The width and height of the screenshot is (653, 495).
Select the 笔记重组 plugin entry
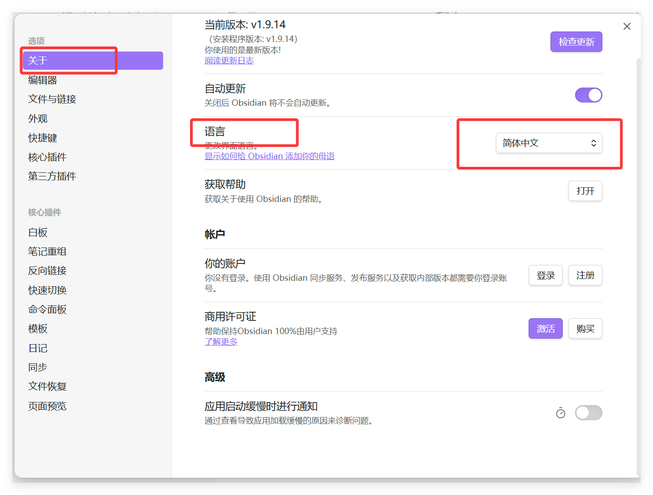93,252
